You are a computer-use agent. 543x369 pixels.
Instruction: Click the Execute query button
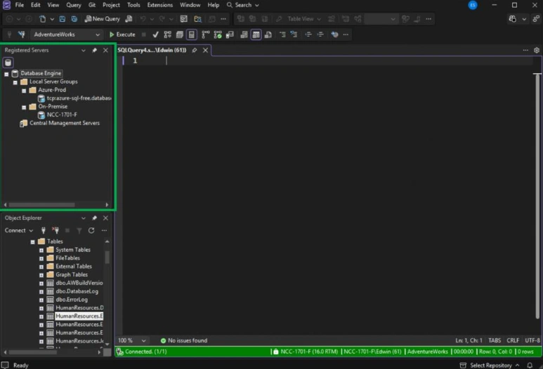coord(122,34)
